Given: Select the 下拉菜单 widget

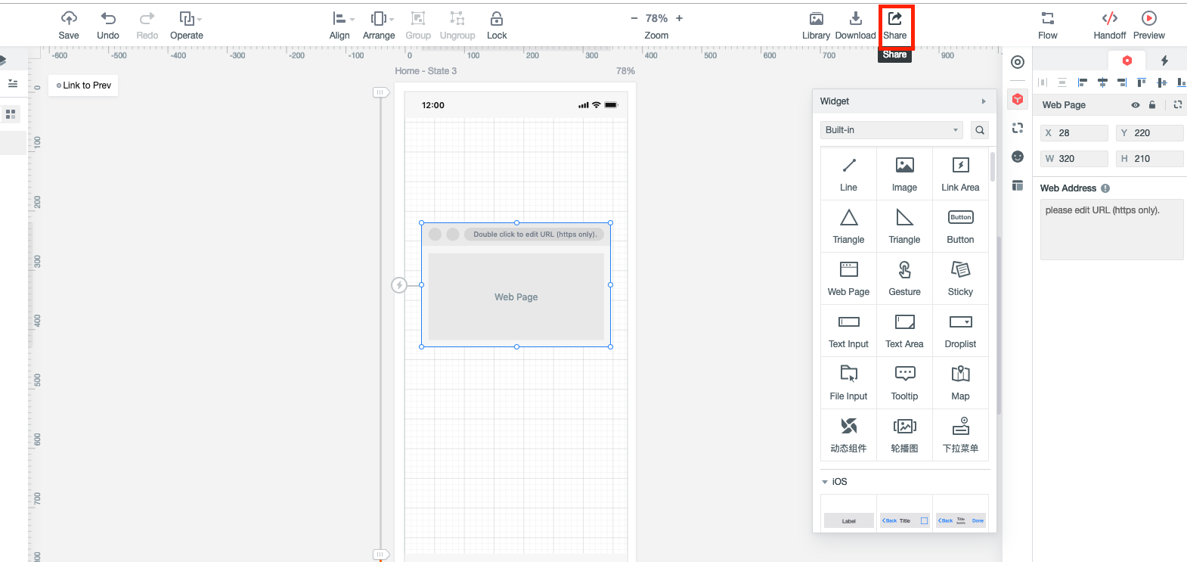Looking at the screenshot, I should [961, 435].
